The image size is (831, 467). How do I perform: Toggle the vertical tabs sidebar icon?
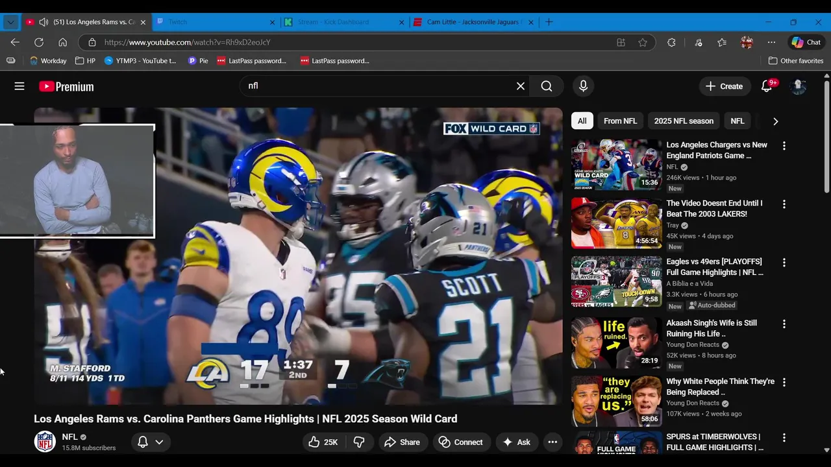tap(10, 61)
